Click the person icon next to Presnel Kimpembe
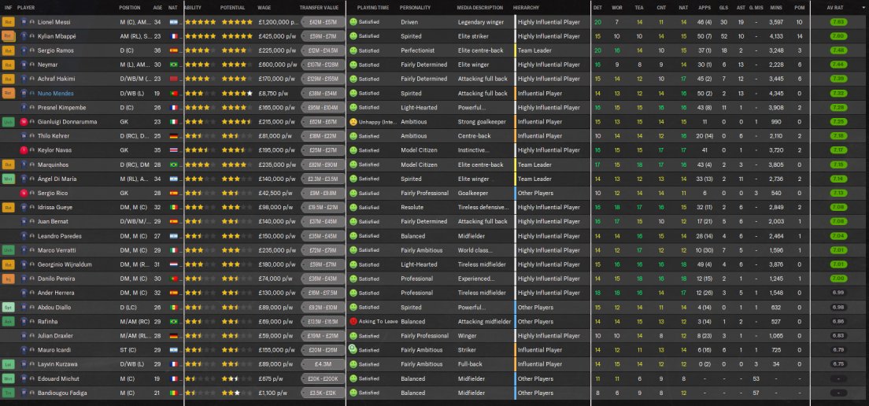This screenshot has height=406, width=869. point(32,108)
